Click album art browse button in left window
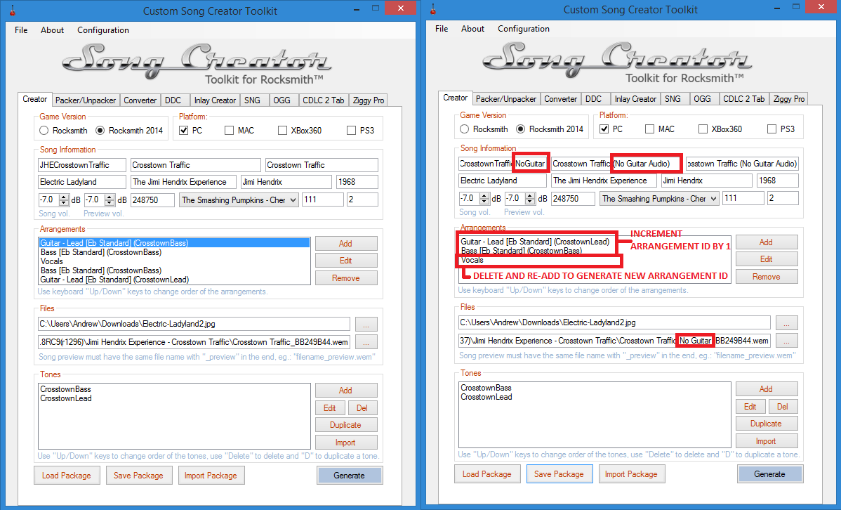This screenshot has width=841, height=510. point(366,324)
